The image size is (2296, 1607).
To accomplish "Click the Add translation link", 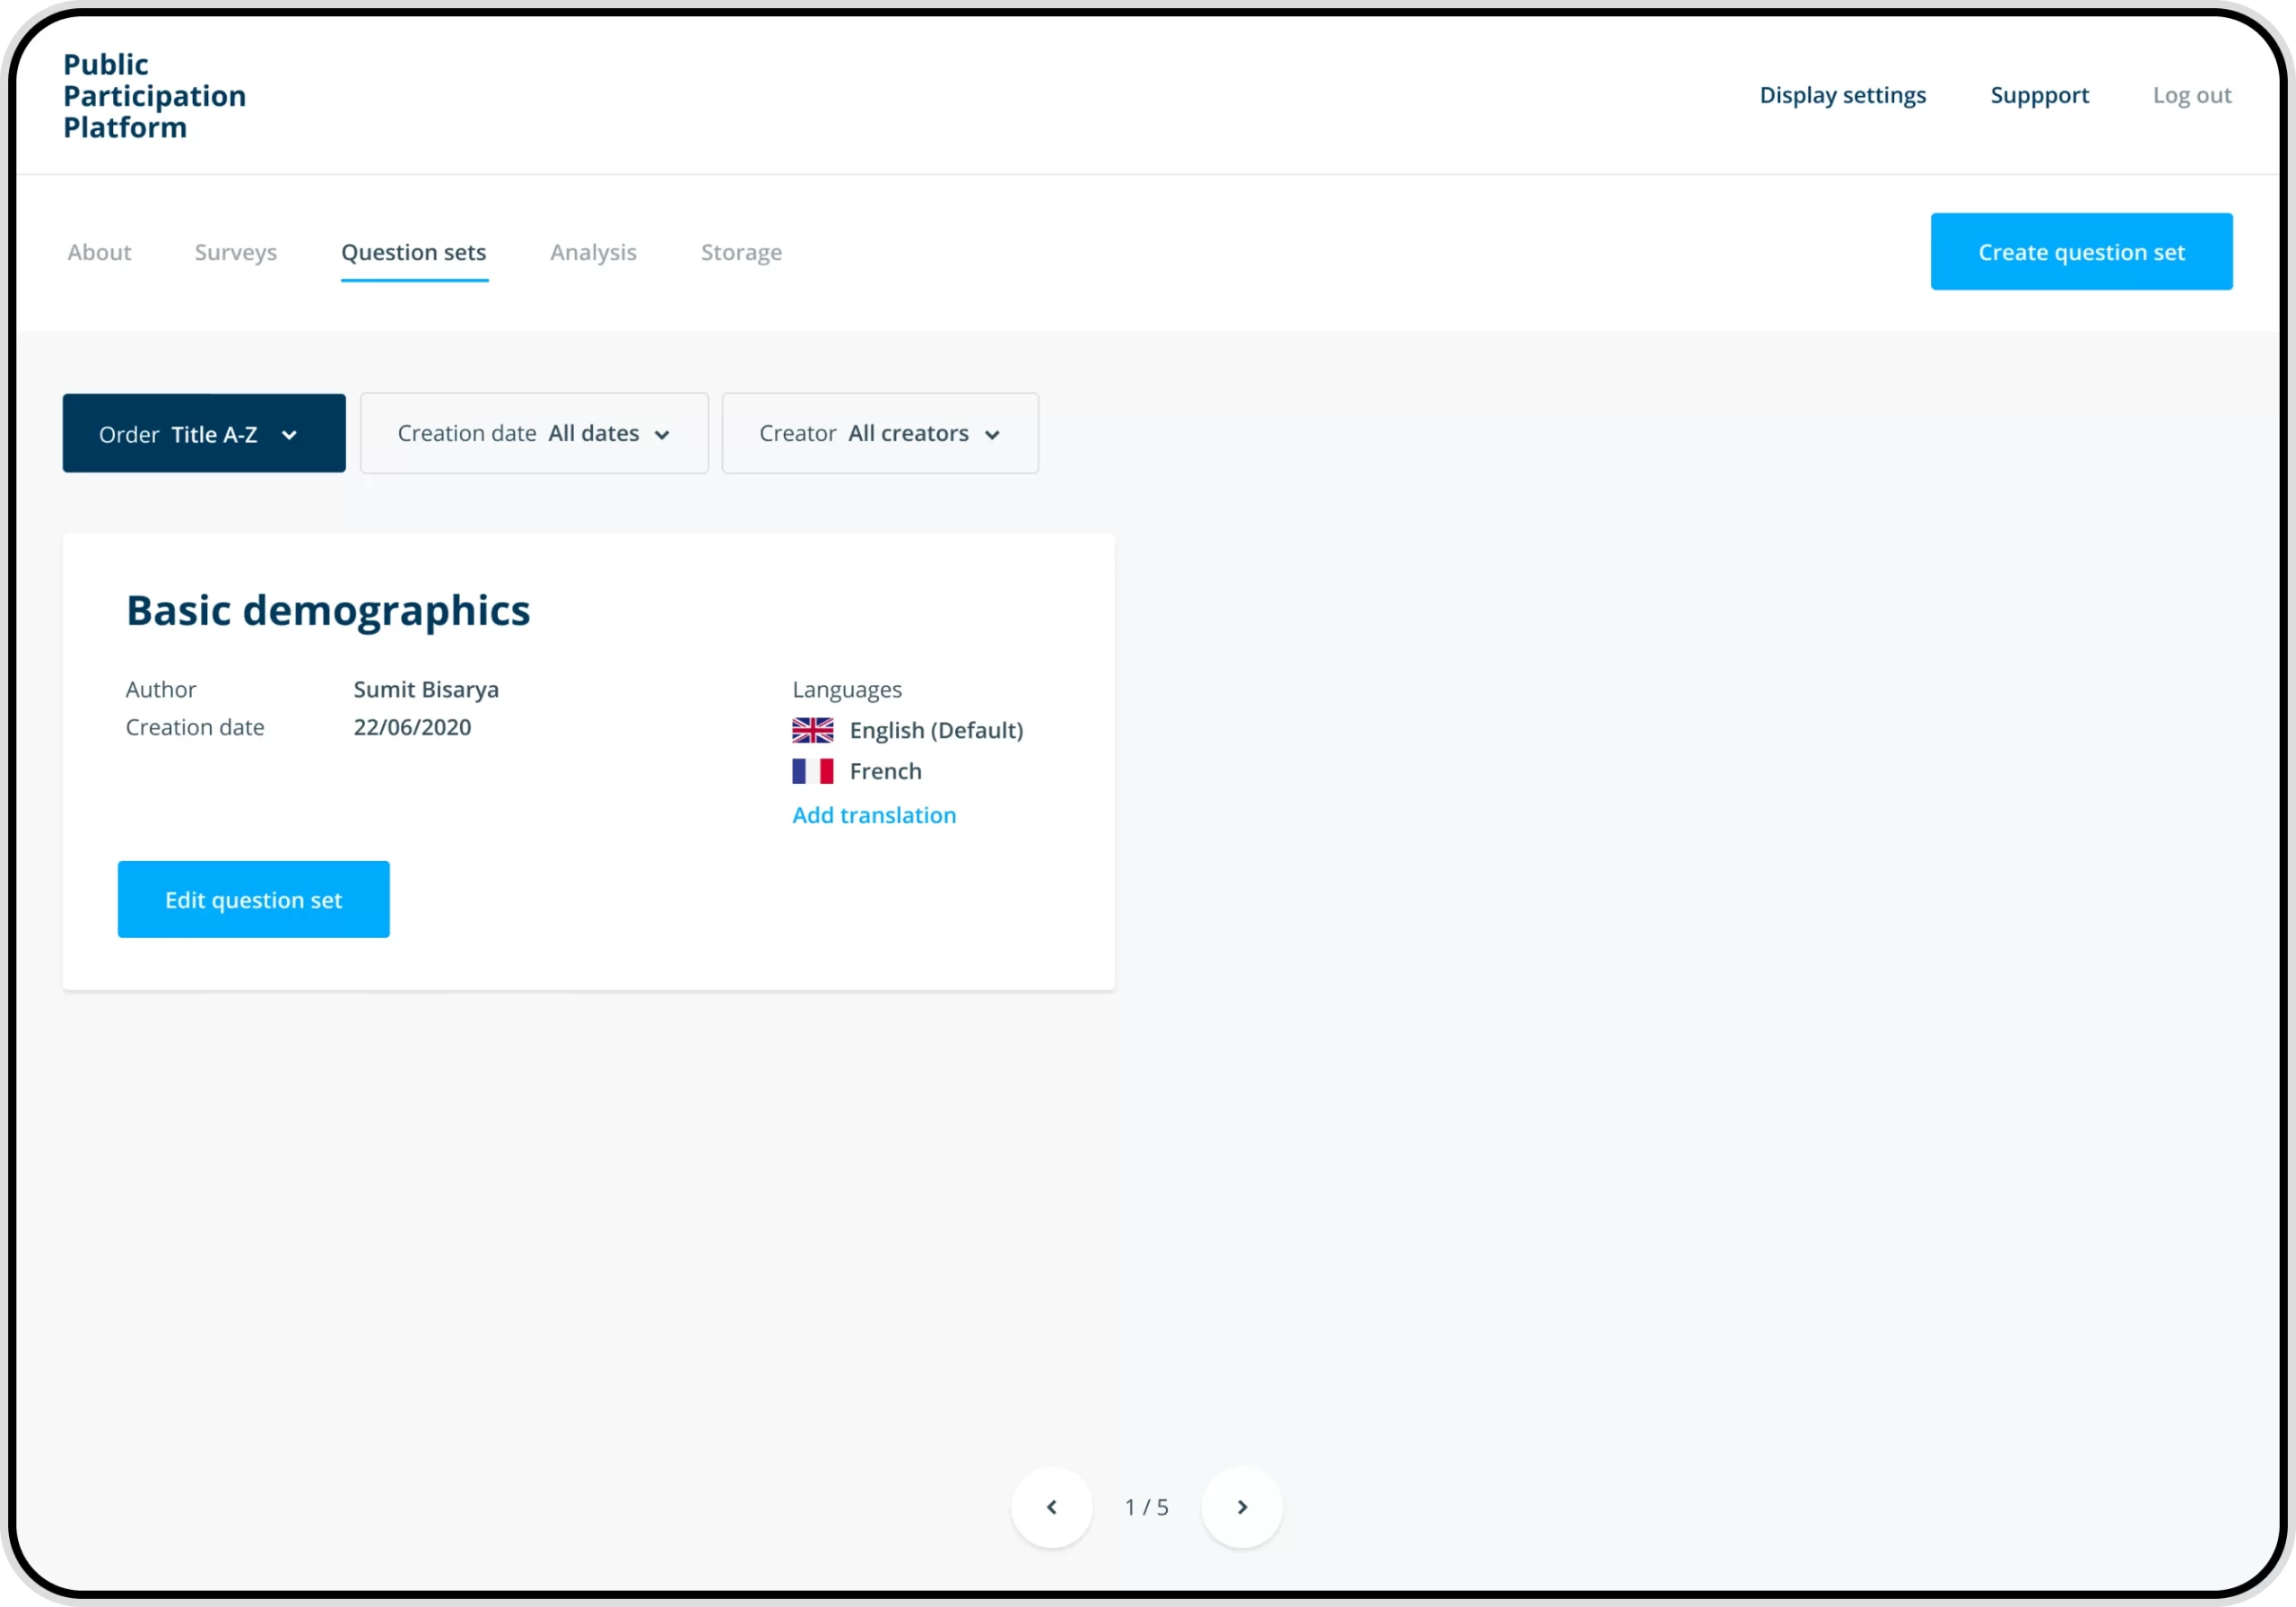I will click(x=874, y=815).
